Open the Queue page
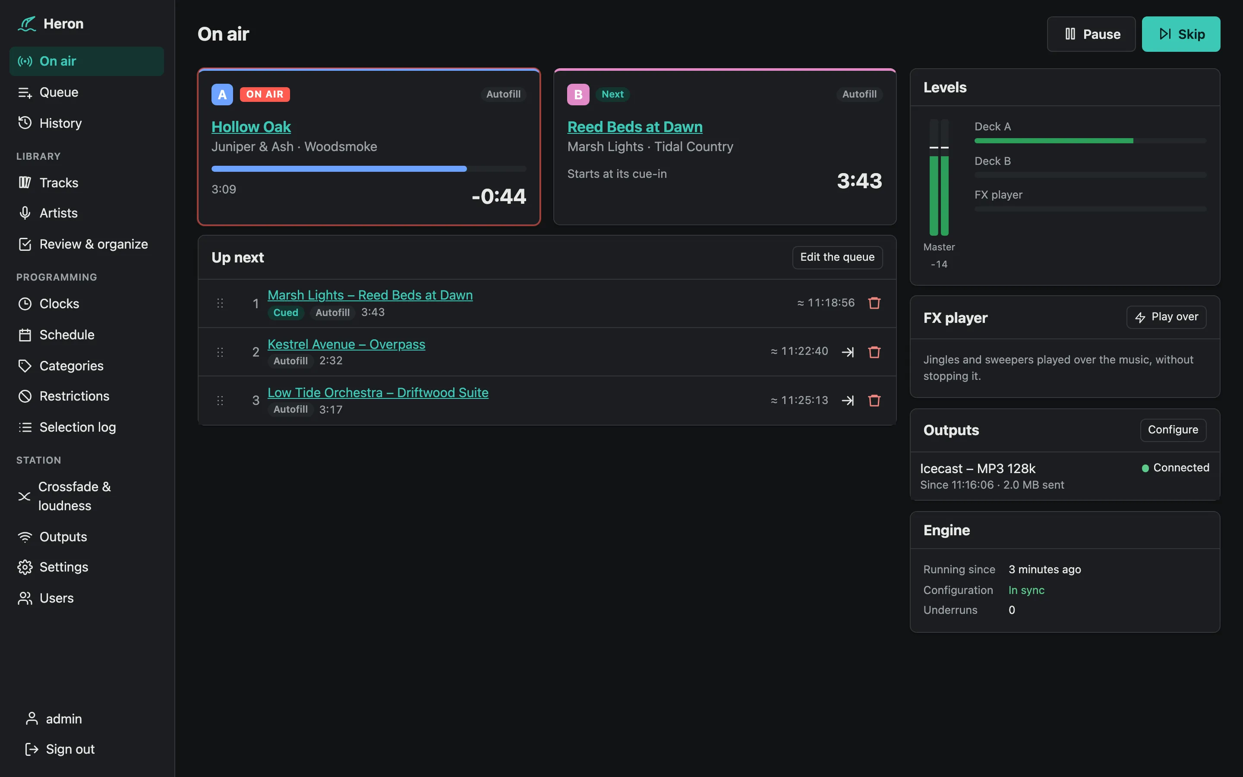The height and width of the screenshot is (777, 1243). (x=86, y=92)
